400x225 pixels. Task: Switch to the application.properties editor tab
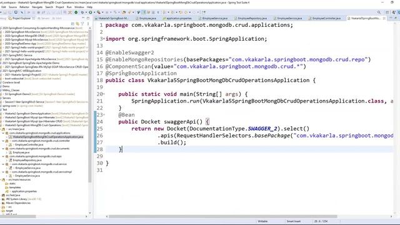[177, 18]
